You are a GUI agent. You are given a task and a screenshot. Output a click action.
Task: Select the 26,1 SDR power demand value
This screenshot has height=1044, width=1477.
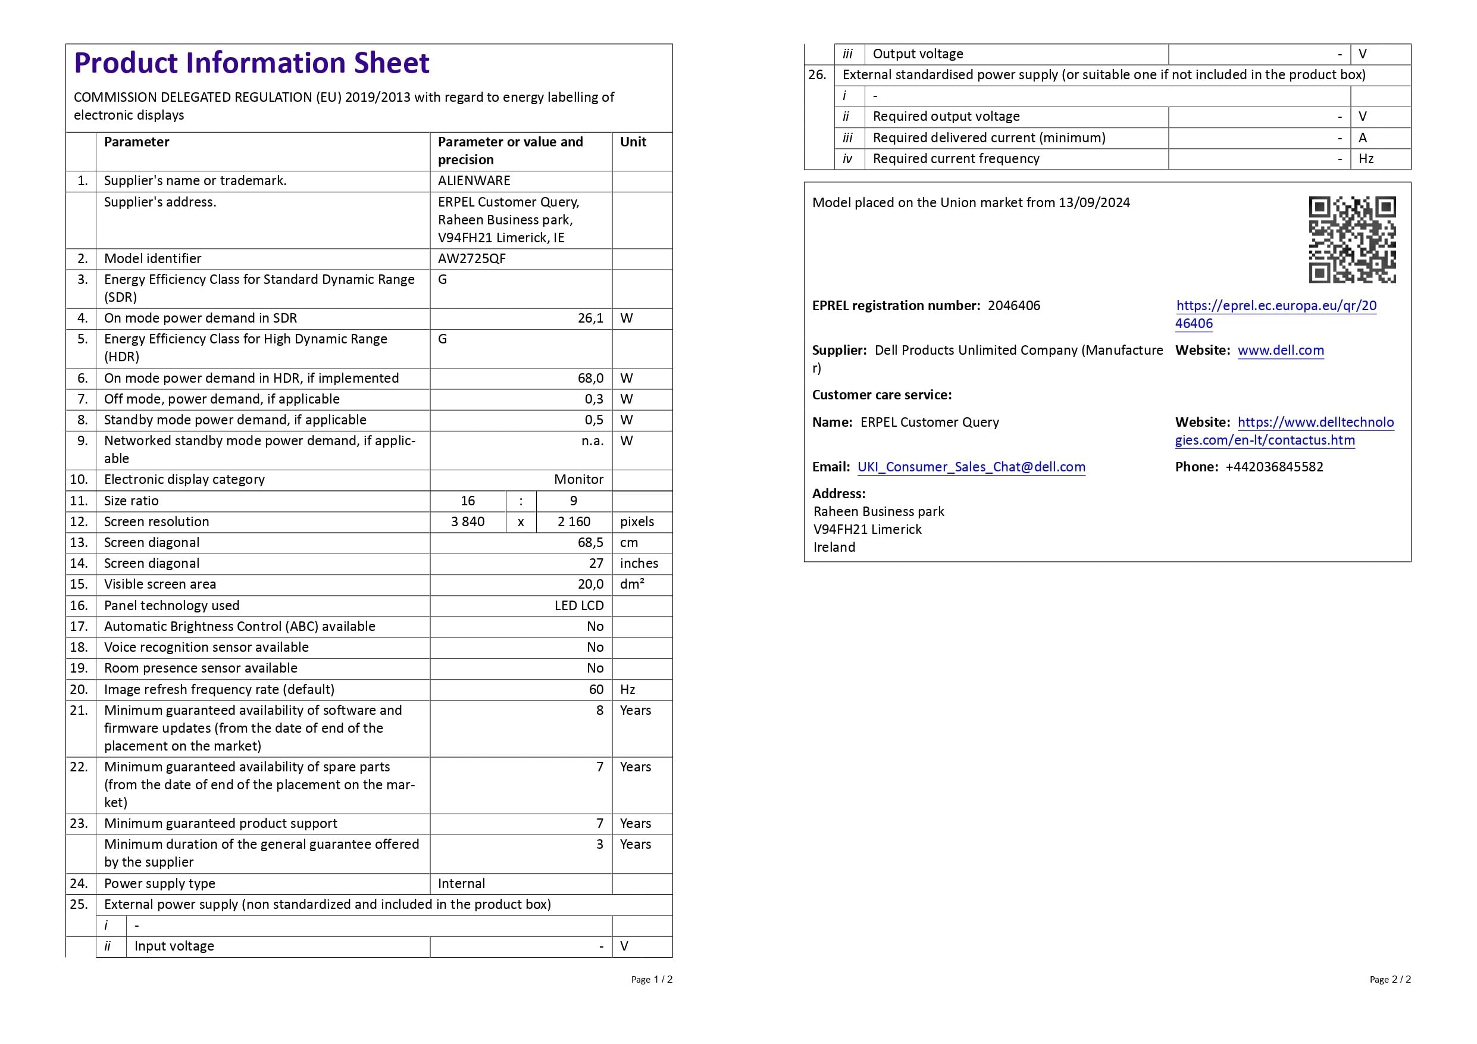pyautogui.click(x=590, y=318)
